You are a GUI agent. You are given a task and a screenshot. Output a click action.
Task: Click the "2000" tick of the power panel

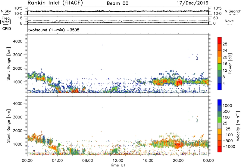point(18,68)
